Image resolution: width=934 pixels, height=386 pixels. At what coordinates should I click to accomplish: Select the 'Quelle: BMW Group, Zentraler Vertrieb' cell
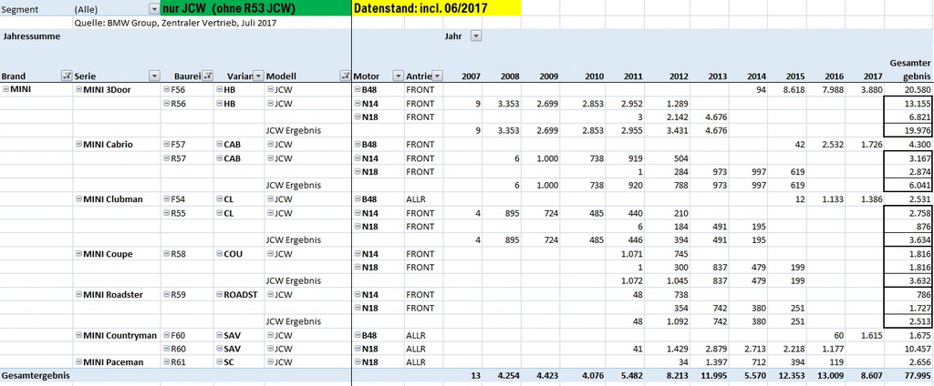(175, 23)
